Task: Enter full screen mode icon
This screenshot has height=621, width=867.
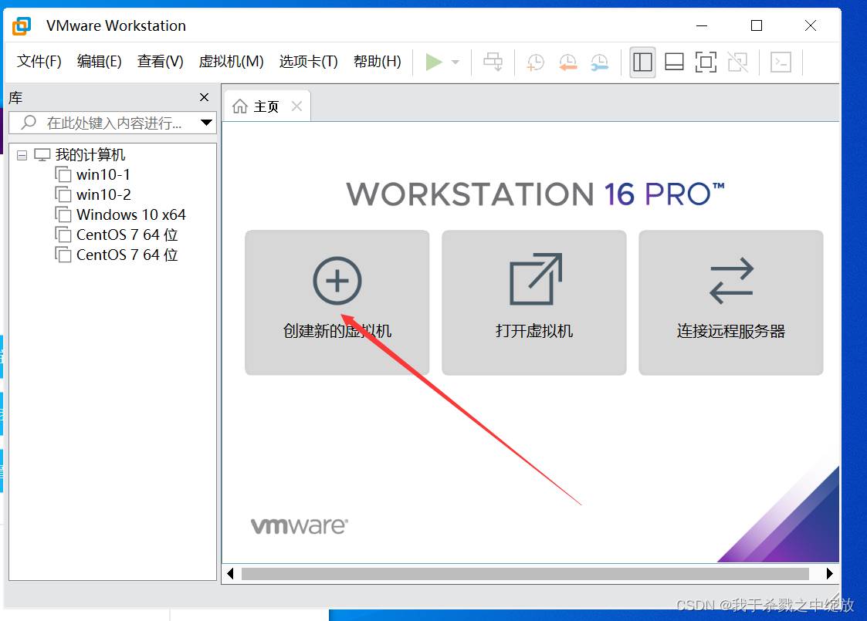Action: click(706, 62)
